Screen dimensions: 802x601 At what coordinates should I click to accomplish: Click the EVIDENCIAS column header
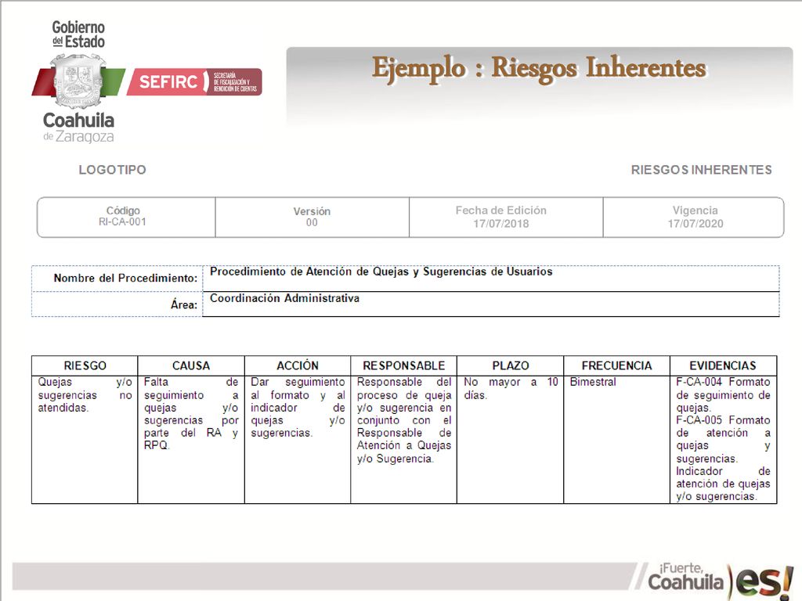pos(723,366)
